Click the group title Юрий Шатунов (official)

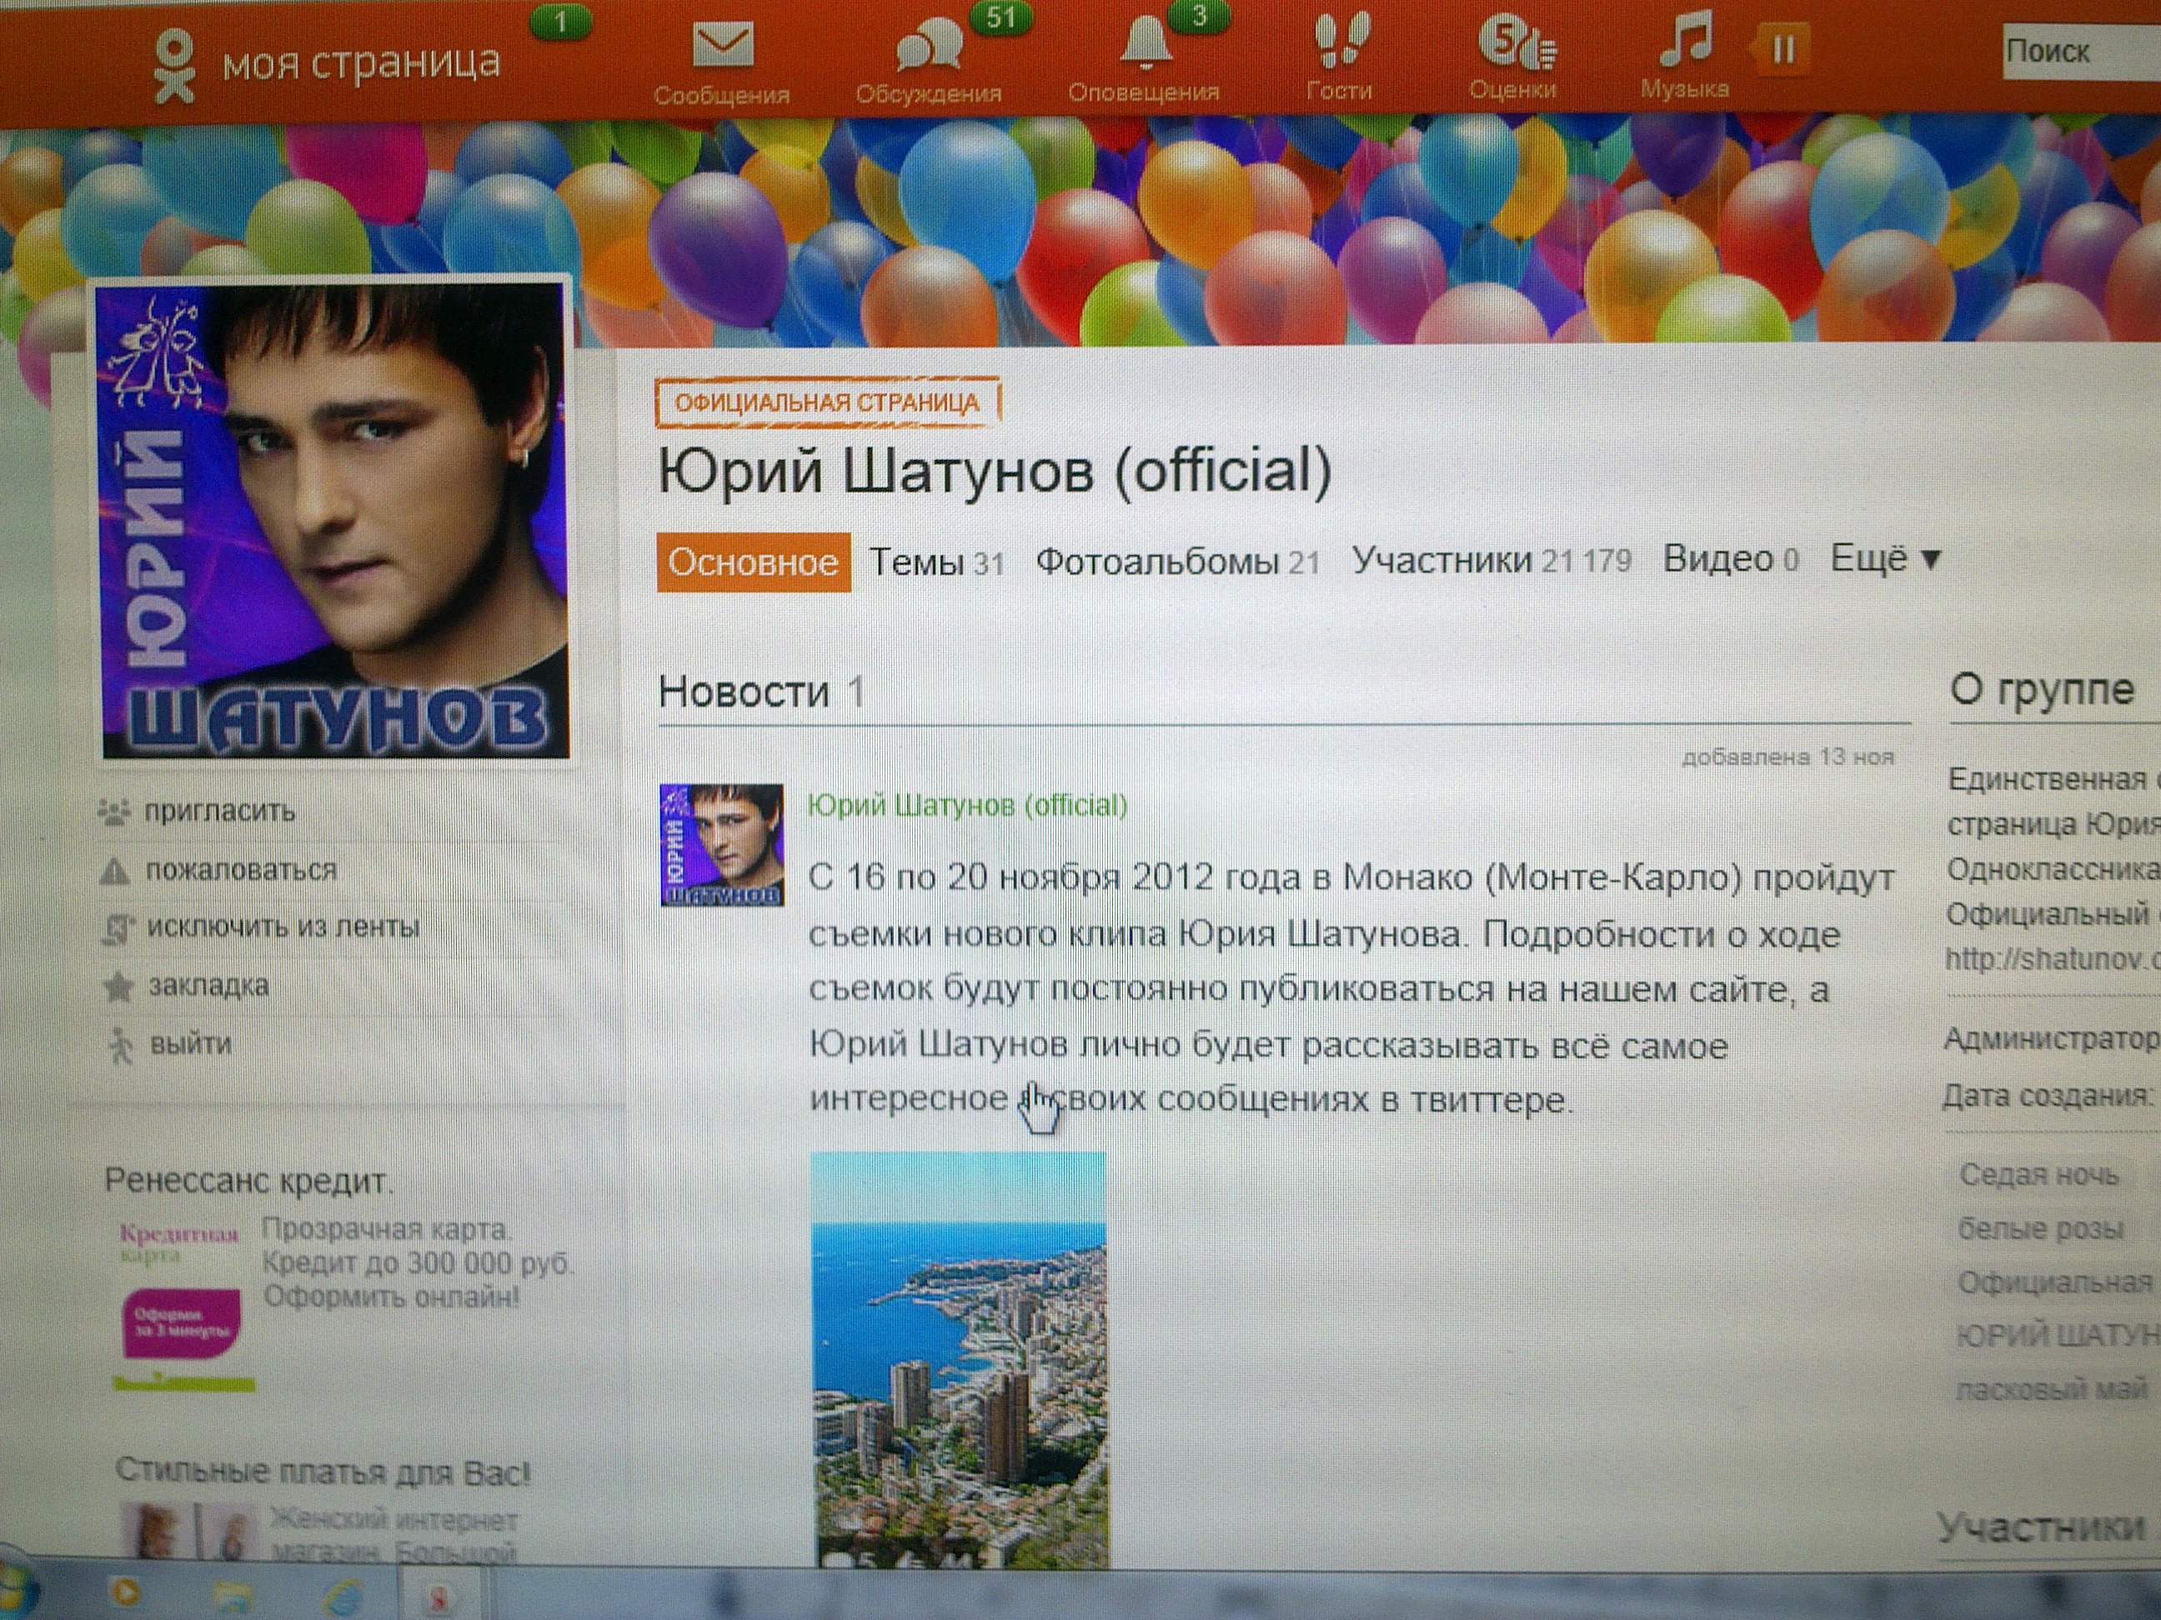tap(995, 472)
